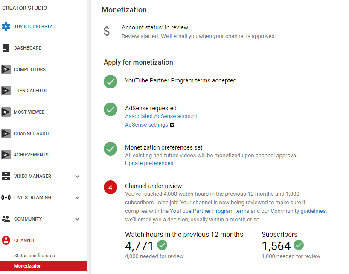
Task: Click checkmark beside Monetization preferences set
Action: click(111, 149)
